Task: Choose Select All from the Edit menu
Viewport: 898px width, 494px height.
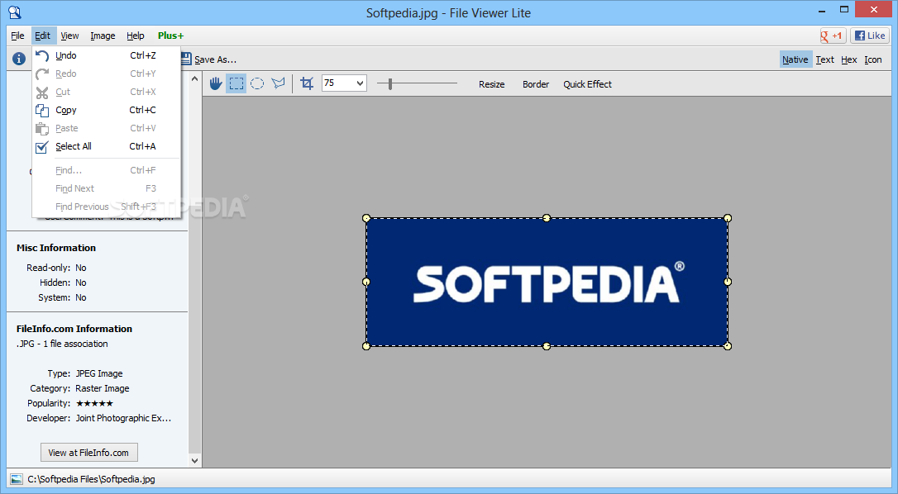Action: 107,146
